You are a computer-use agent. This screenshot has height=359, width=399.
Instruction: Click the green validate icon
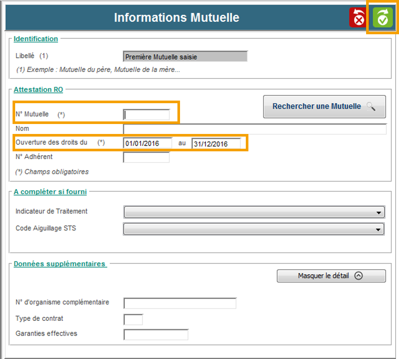coord(382,18)
